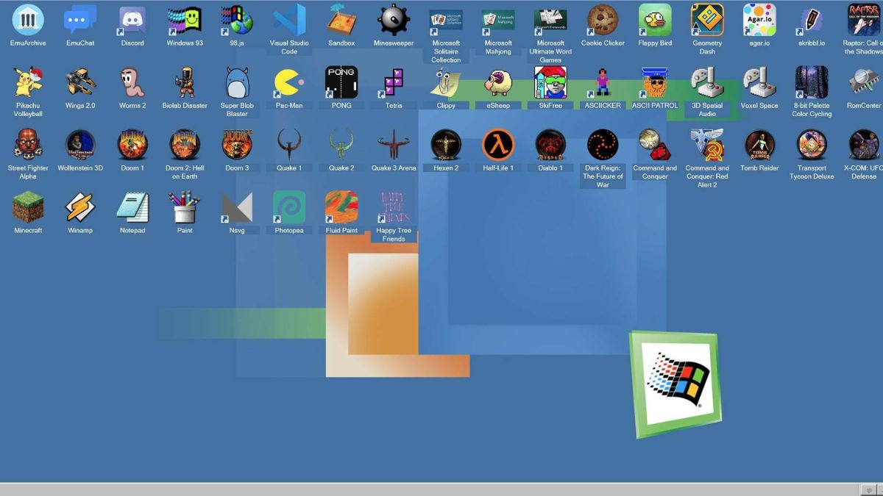883x496 pixels.
Task: Select the agar.io shortcut
Action: pos(759,20)
